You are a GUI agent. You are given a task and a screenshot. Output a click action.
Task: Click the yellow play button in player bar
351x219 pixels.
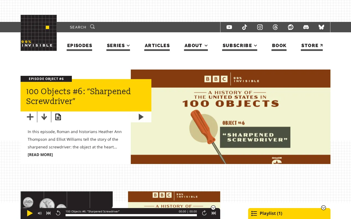30,213
